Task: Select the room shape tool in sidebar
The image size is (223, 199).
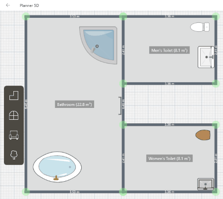Action: click(14, 96)
